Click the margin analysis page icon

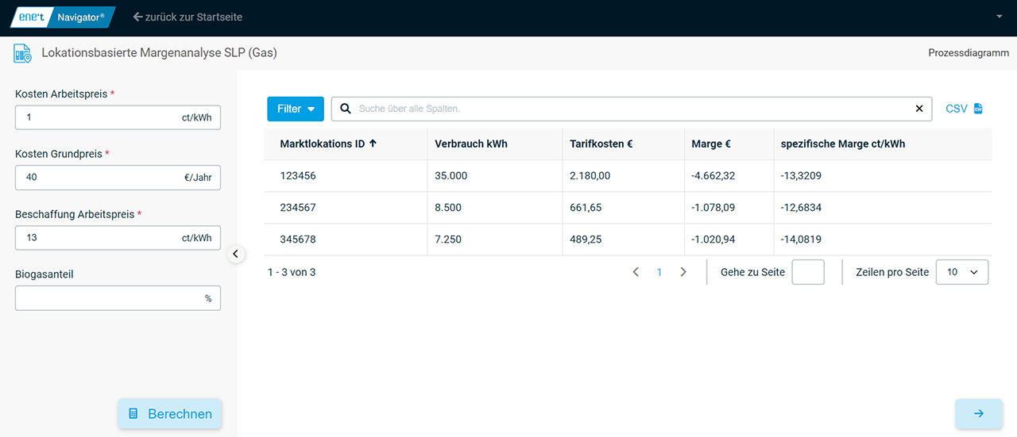[22, 53]
